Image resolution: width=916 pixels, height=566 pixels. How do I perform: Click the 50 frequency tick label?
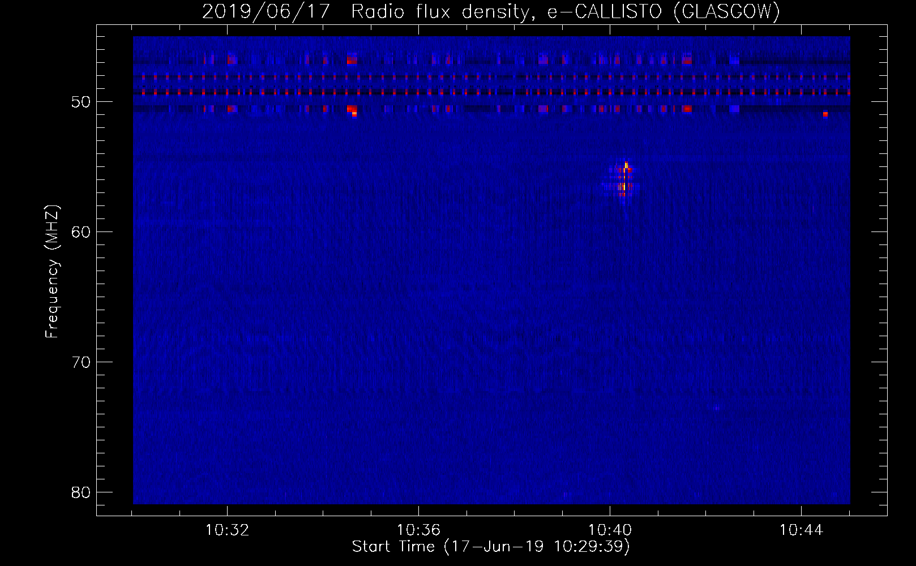point(81,102)
